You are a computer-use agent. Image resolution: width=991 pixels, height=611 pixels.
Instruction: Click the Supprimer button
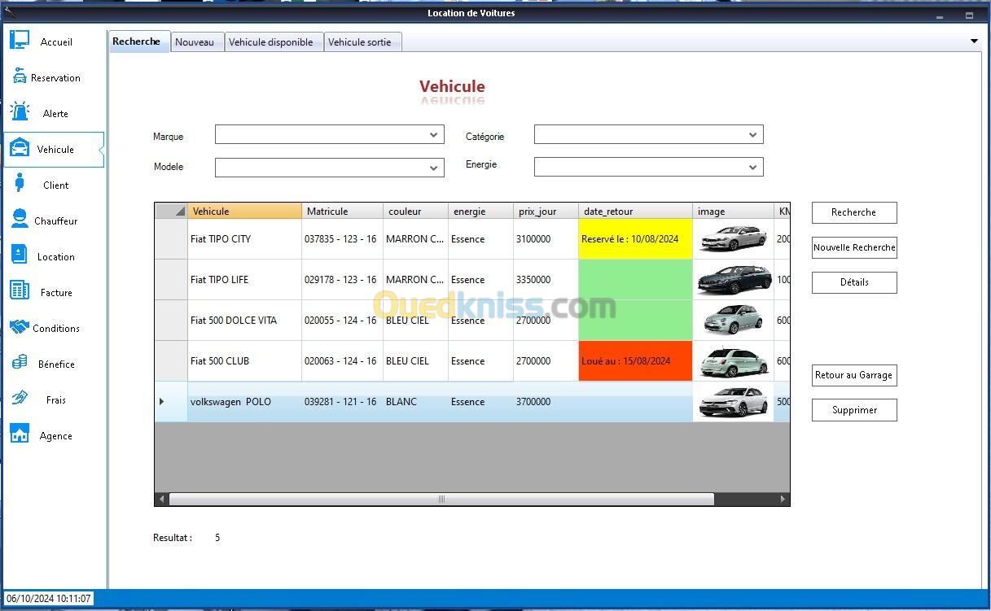854,410
